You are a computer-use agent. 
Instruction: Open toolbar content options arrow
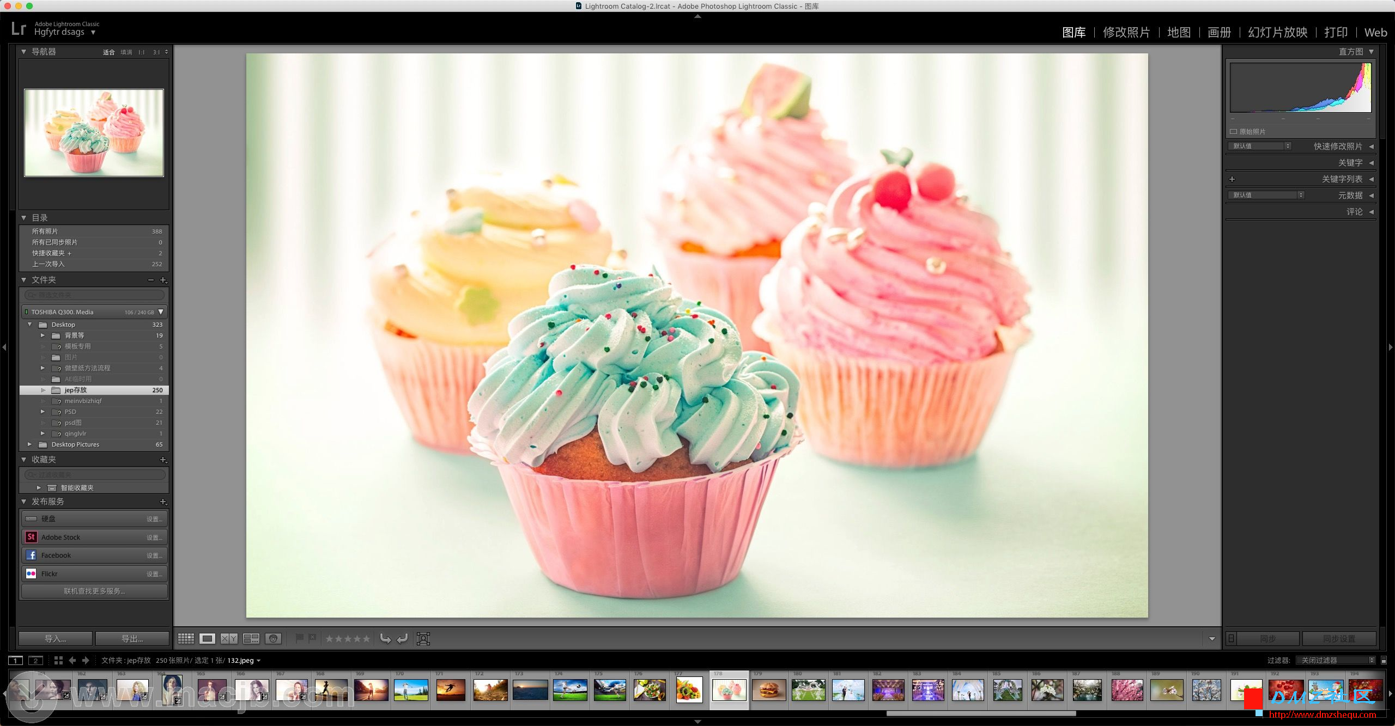click(1212, 639)
